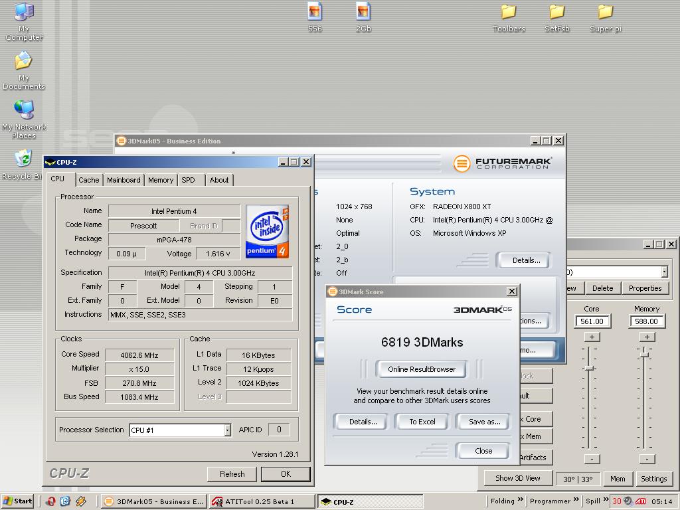Click the Intel Pentium 4 logo in CPU-Z
Screen dimensions: 680x510
pyautogui.click(x=267, y=232)
